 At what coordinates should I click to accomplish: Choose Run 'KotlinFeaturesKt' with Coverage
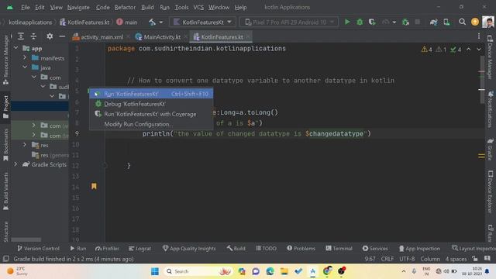(x=151, y=114)
